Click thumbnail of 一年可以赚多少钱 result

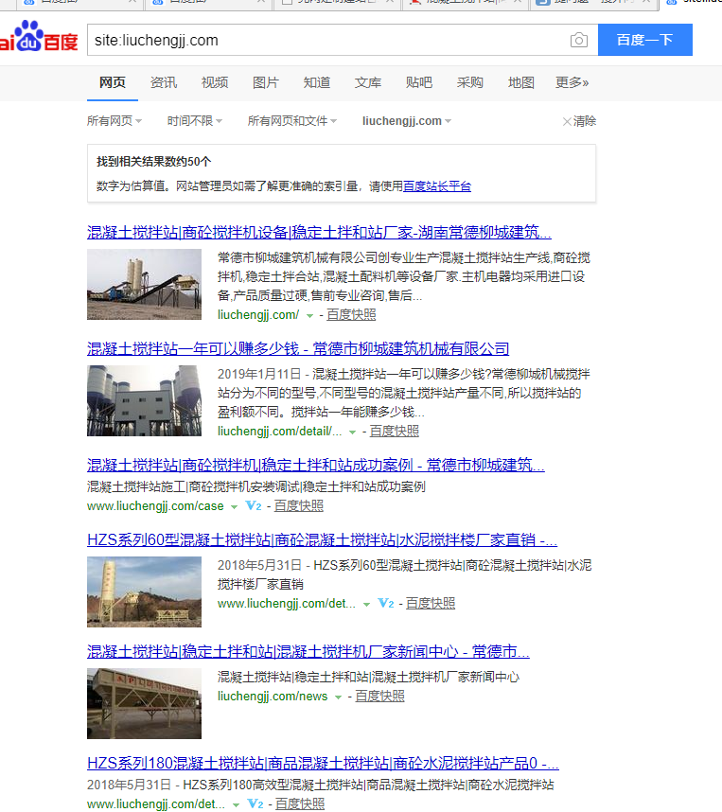point(144,401)
